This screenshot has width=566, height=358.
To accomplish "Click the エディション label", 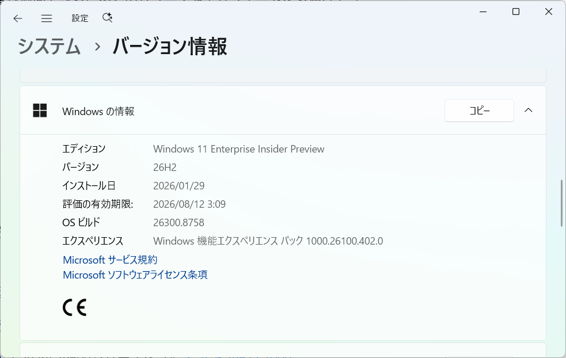I will [x=83, y=148].
